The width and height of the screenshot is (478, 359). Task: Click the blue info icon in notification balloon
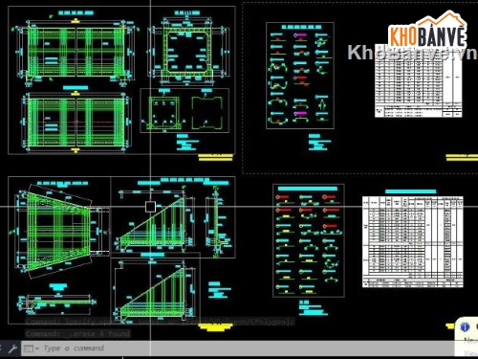465,326
